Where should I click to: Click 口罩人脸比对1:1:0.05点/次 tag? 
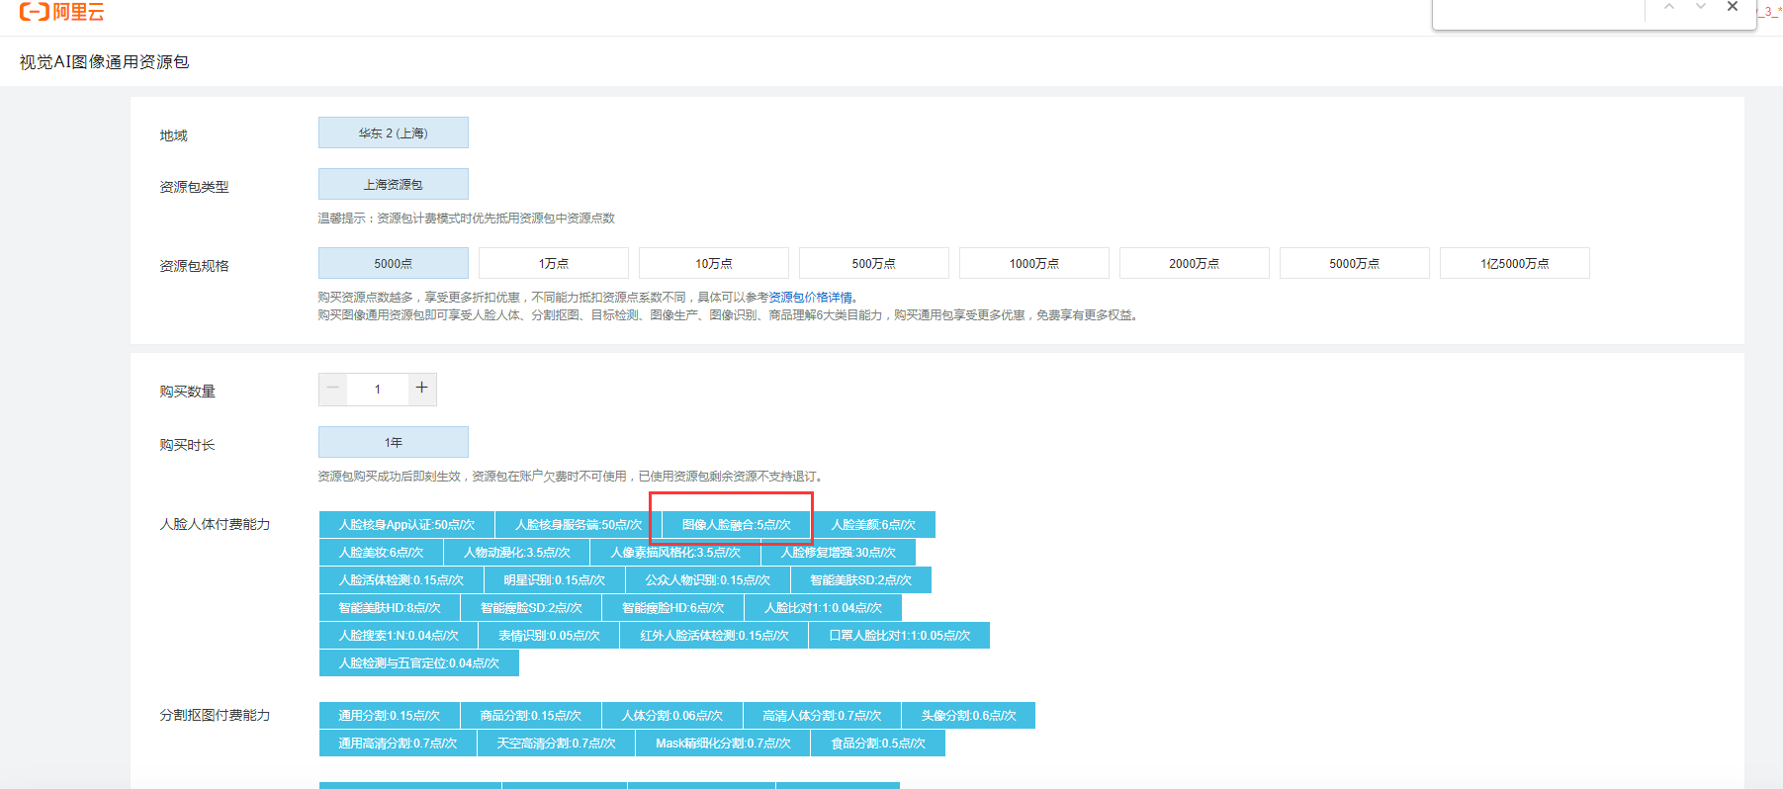pyautogui.click(x=899, y=635)
